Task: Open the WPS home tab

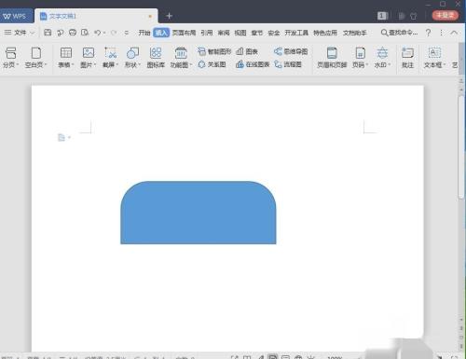Action: (x=16, y=16)
